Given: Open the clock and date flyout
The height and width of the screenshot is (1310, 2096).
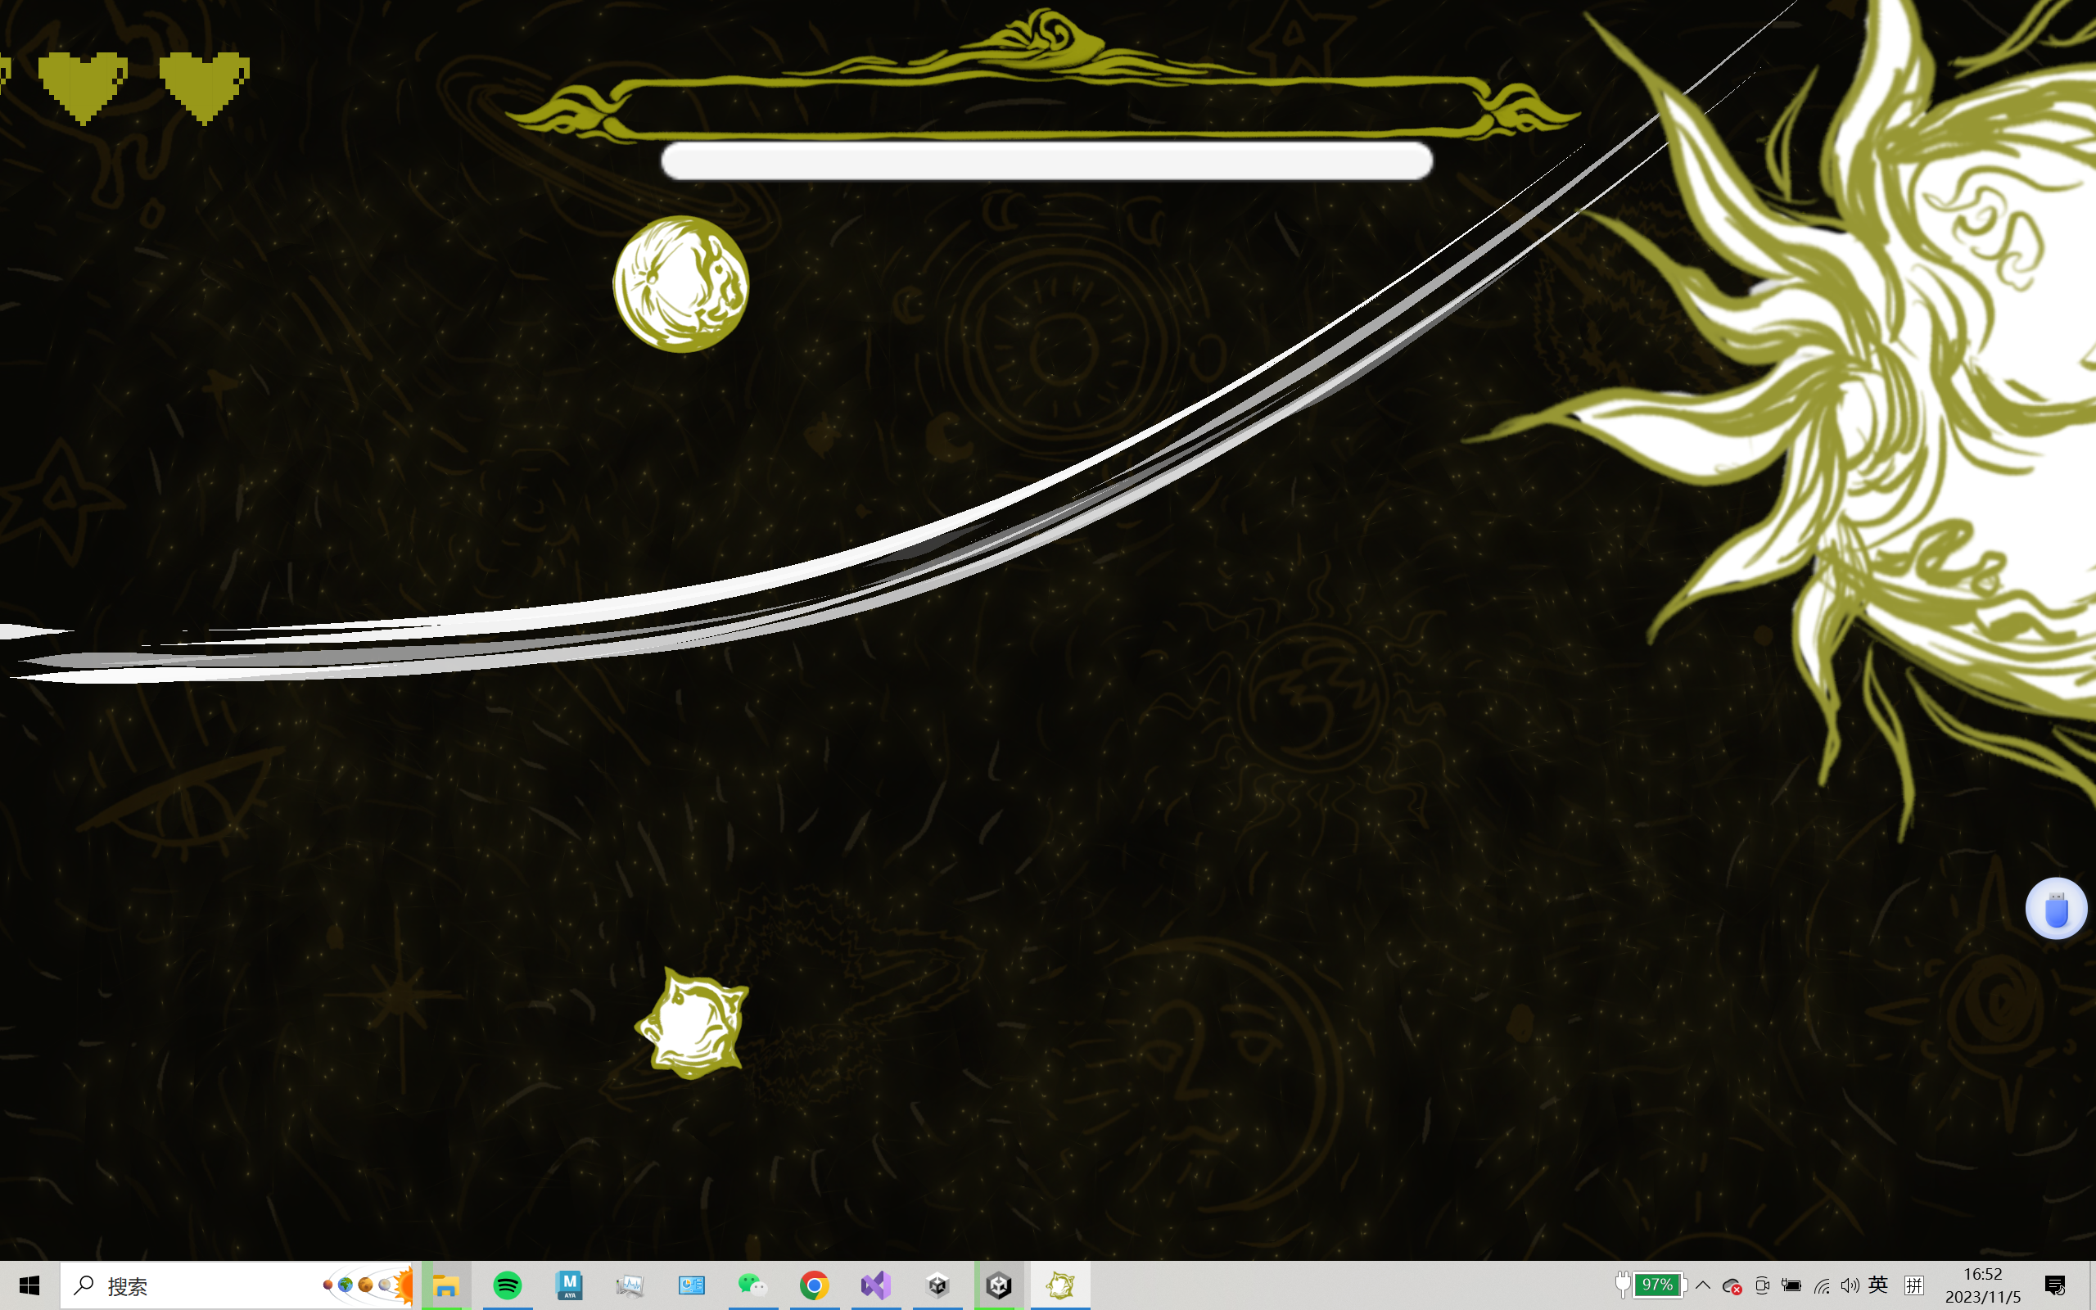Looking at the screenshot, I should click(1982, 1285).
